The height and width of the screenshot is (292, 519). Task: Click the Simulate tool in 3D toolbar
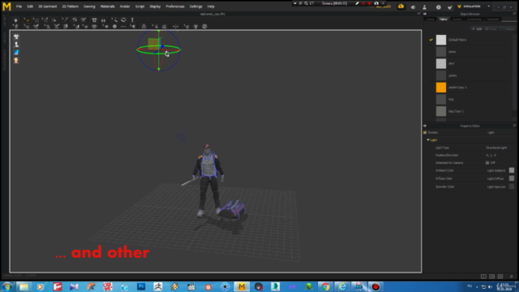15,20
